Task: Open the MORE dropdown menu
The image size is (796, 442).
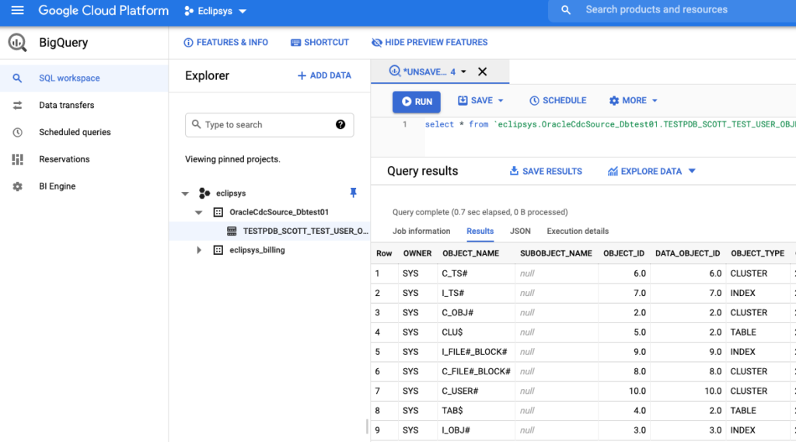Action: [634, 101]
